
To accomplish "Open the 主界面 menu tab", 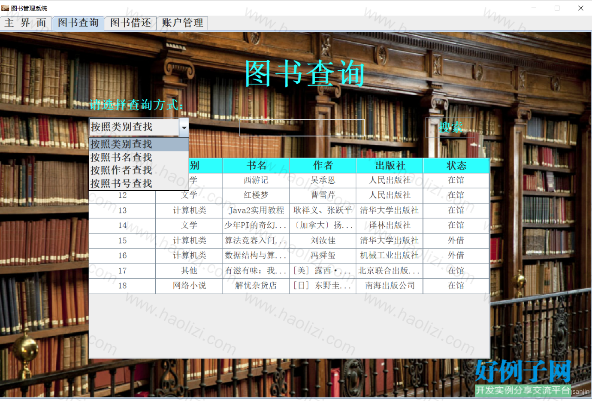I will pyautogui.click(x=26, y=23).
